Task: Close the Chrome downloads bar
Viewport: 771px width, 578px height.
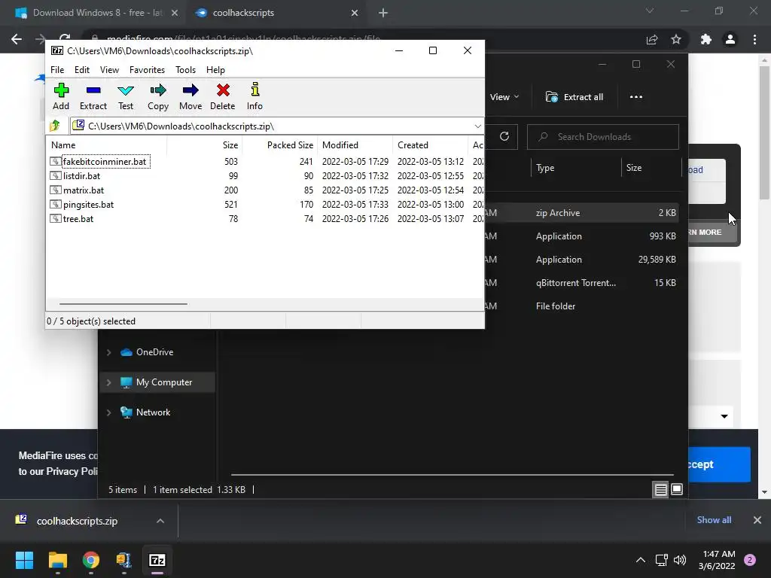Action: click(x=757, y=520)
